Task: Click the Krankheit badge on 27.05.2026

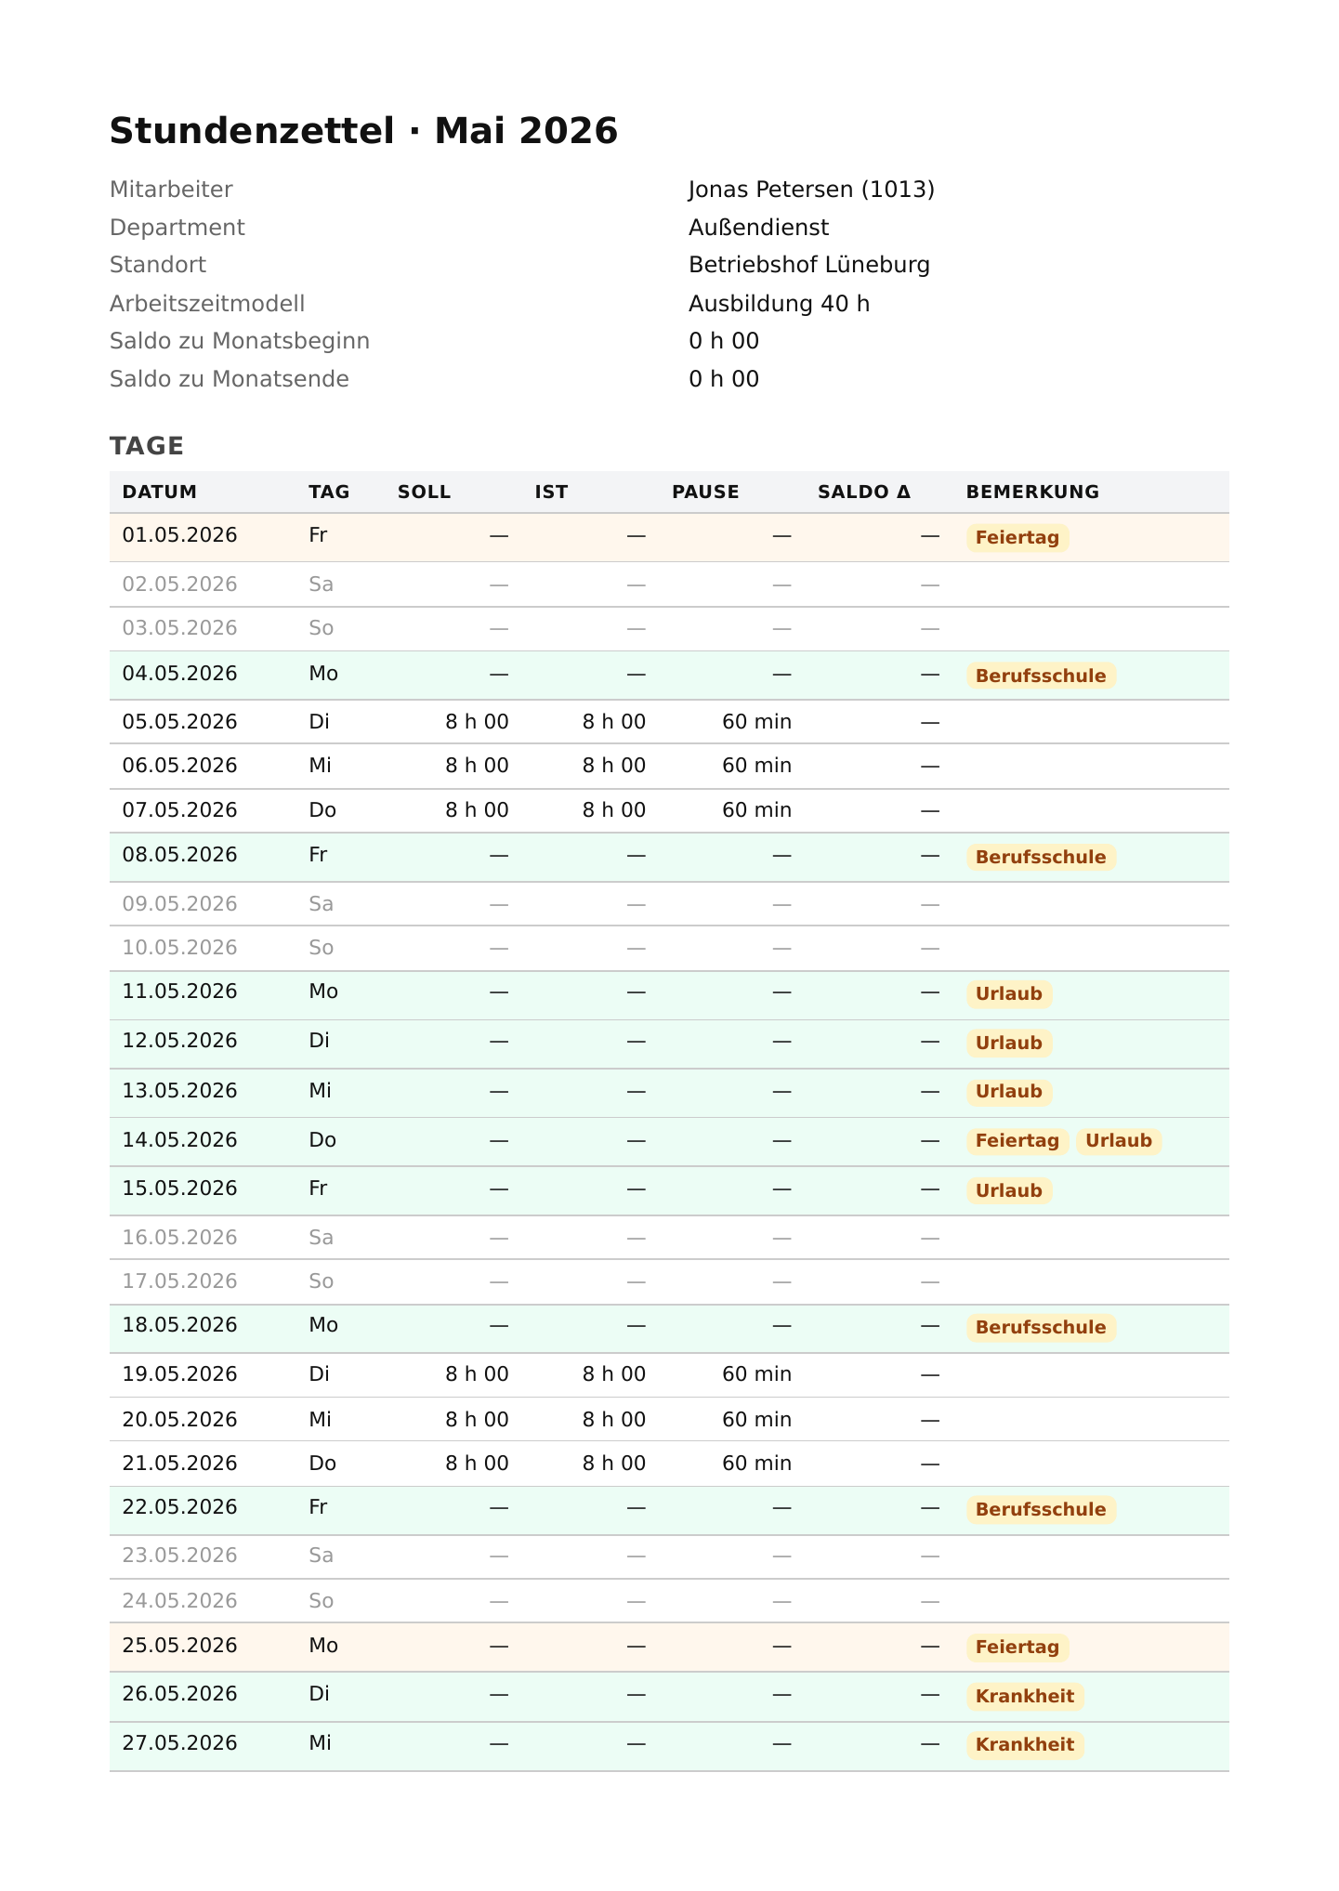Action: [1025, 1745]
